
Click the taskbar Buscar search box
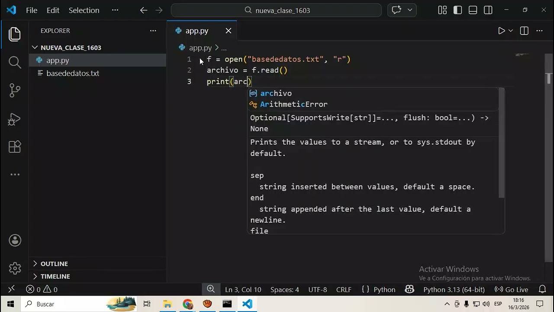78,304
